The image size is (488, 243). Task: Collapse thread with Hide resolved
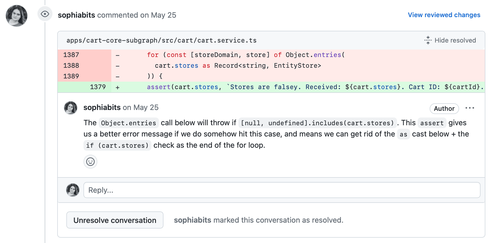tap(455, 40)
